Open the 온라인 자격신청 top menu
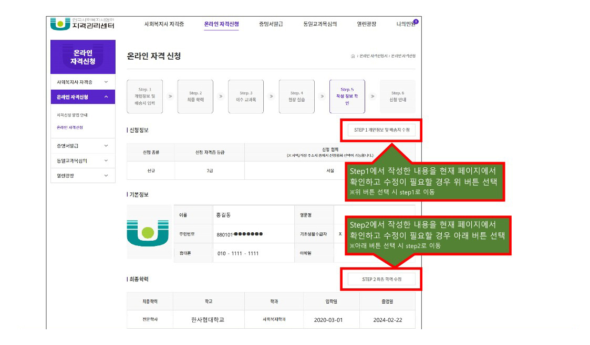The width and height of the screenshot is (590, 345). [x=221, y=24]
